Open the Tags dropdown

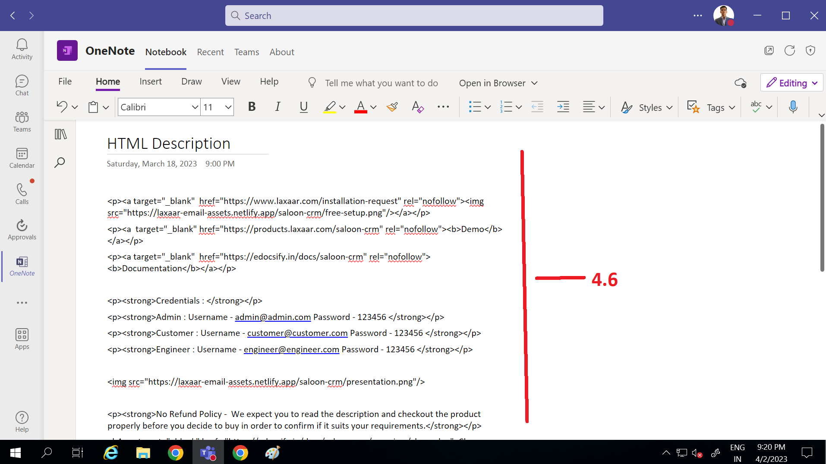click(x=711, y=107)
